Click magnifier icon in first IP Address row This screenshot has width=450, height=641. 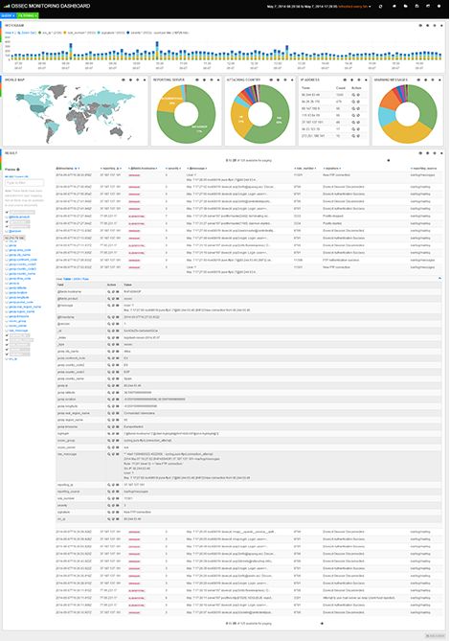pyautogui.click(x=353, y=95)
